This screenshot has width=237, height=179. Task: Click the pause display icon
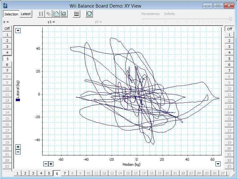click(x=41, y=14)
